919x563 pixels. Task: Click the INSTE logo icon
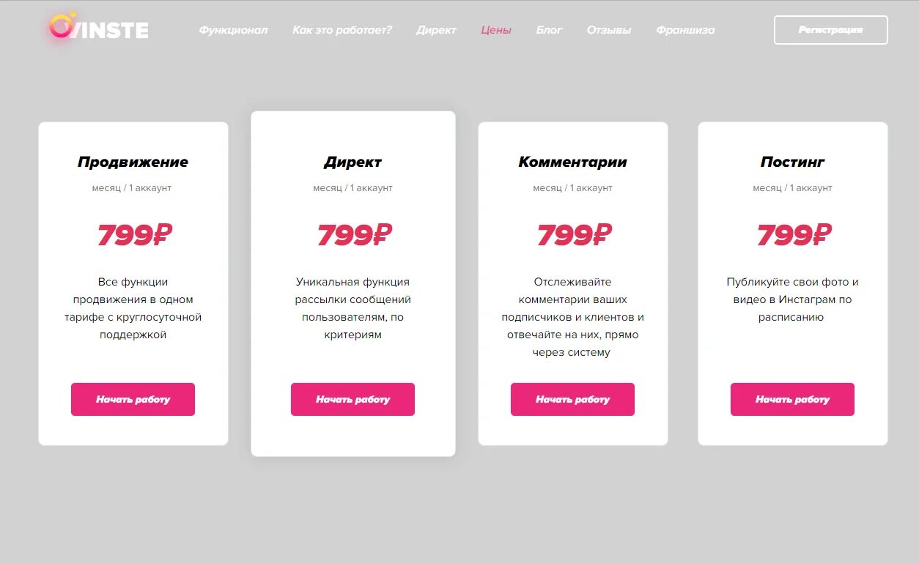click(98, 28)
